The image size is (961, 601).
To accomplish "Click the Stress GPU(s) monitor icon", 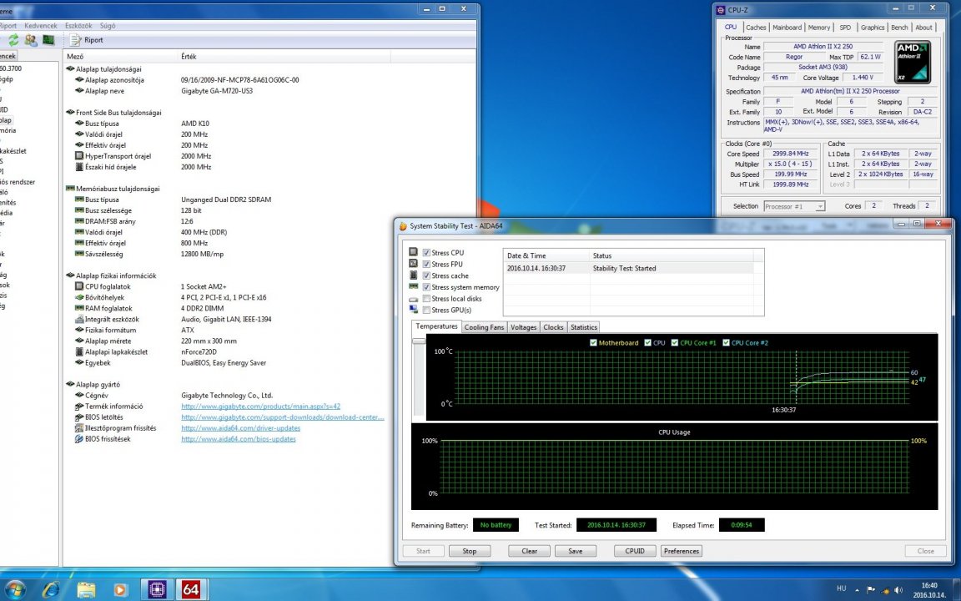I will tap(414, 310).
